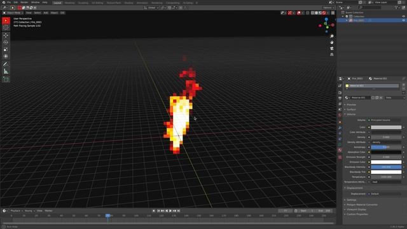Adjust the Blackbody Intensity slider

click(386, 167)
